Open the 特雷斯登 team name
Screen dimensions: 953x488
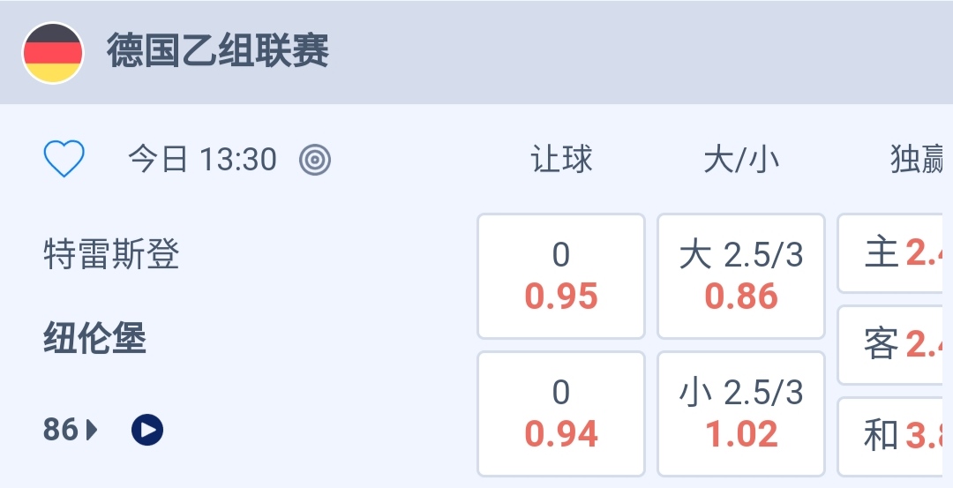click(112, 255)
